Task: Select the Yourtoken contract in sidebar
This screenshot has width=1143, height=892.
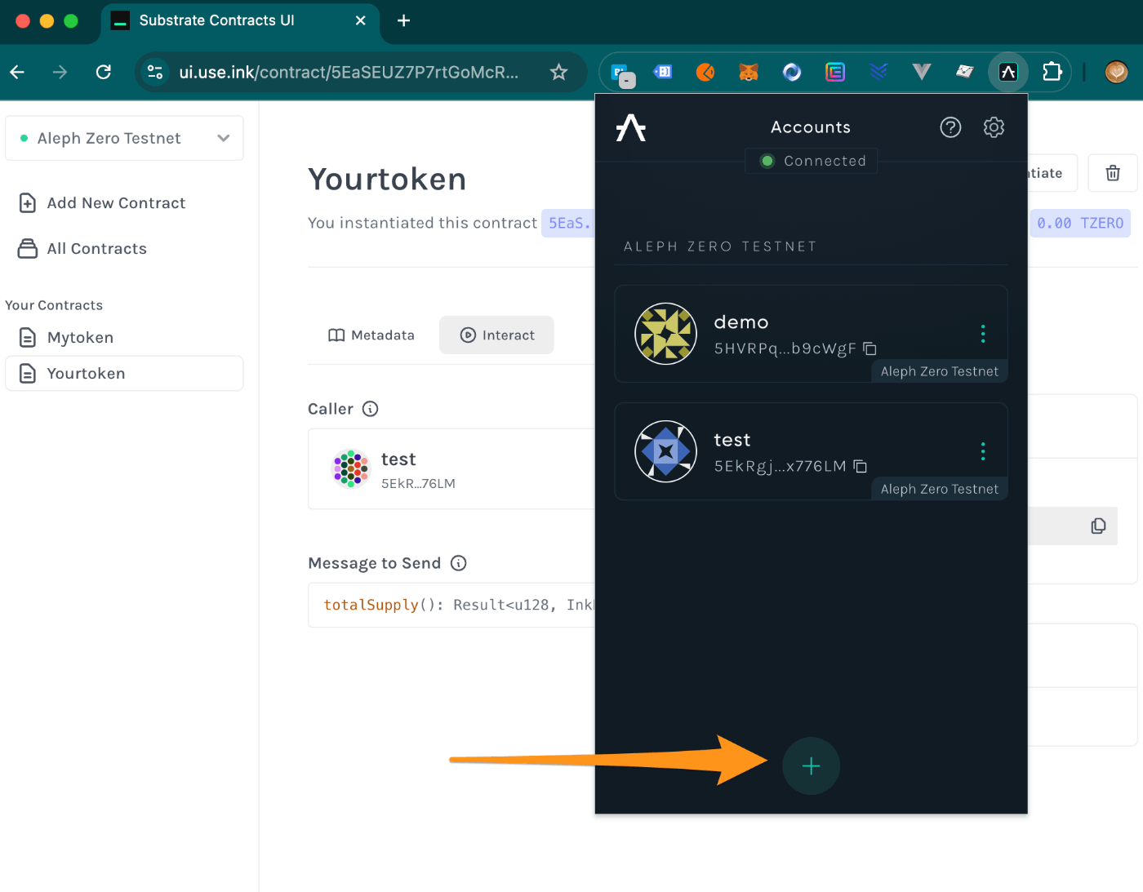Action: pyautogui.click(x=124, y=373)
